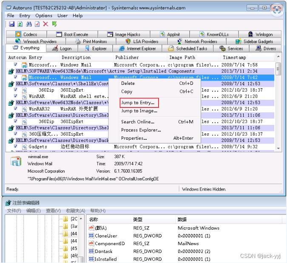
Task: Open the File menu in Autoruns
Action: click(11, 16)
